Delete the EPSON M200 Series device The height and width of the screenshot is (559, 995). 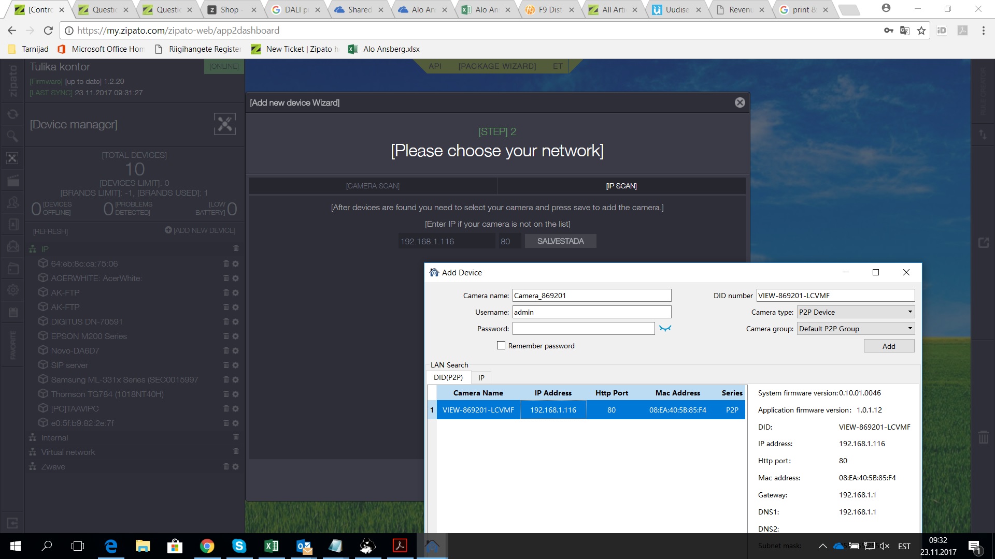tap(226, 336)
